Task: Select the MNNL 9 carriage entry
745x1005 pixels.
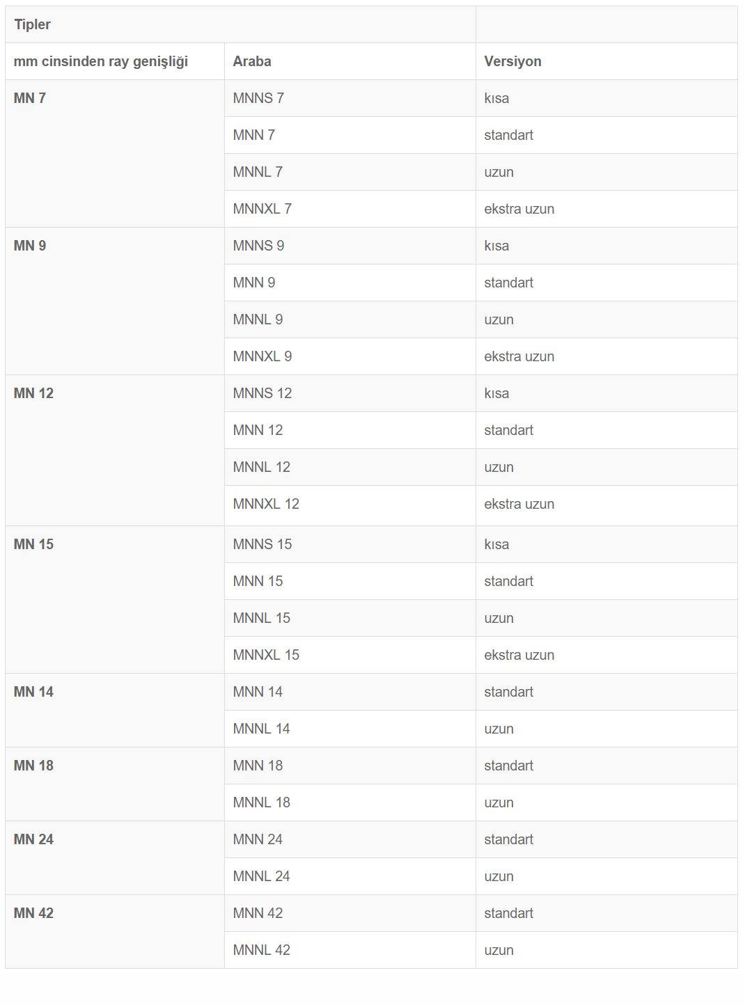Action: pyautogui.click(x=258, y=319)
